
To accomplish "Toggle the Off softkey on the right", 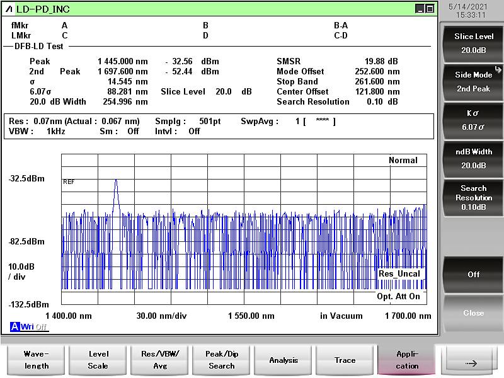I will click(473, 275).
